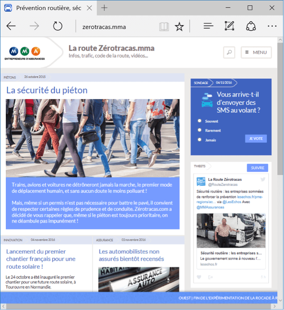Click the OUEST news ticker banner
This screenshot has height=310, width=284.
[x=139, y=298]
